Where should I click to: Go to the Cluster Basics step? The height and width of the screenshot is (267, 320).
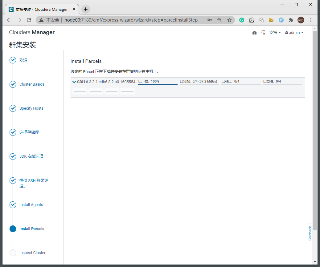[x=32, y=84]
